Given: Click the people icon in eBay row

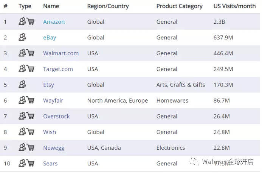Looking at the screenshot, I should [22, 37].
